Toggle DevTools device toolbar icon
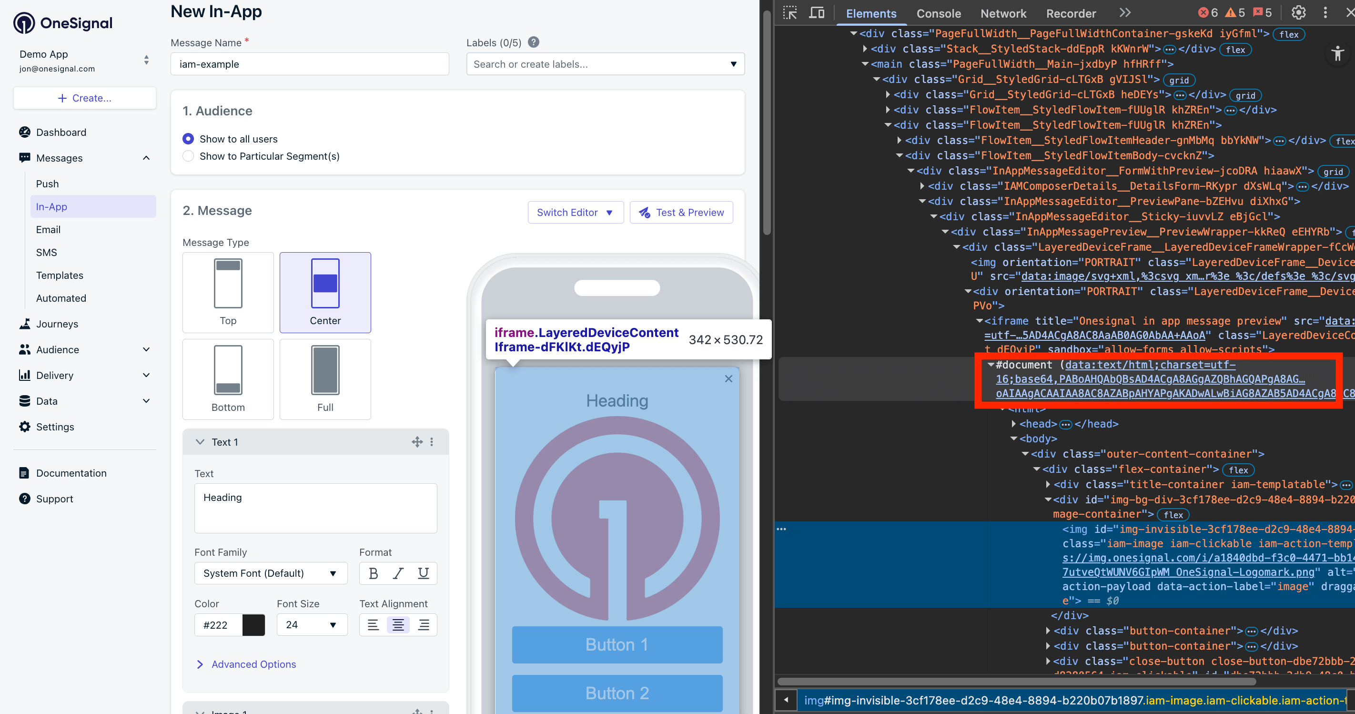The height and width of the screenshot is (714, 1355). pyautogui.click(x=816, y=12)
